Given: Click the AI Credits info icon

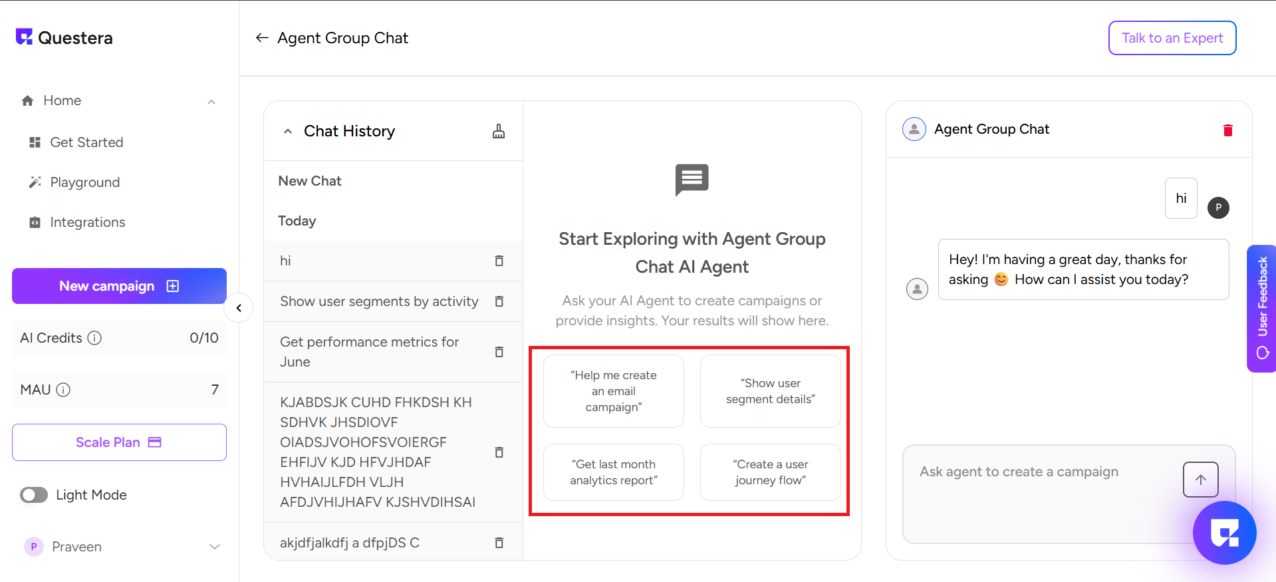Looking at the screenshot, I should coord(95,338).
